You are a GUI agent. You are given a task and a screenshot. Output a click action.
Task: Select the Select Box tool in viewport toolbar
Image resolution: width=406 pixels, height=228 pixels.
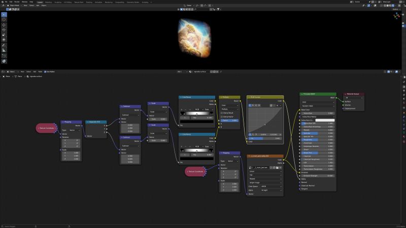point(4,15)
